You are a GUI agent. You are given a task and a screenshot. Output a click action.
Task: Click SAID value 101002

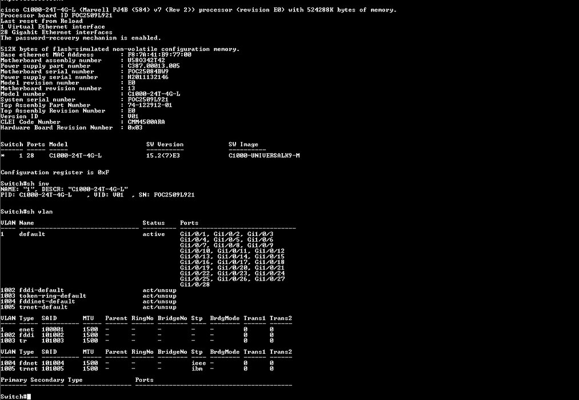pyautogui.click(x=53, y=335)
